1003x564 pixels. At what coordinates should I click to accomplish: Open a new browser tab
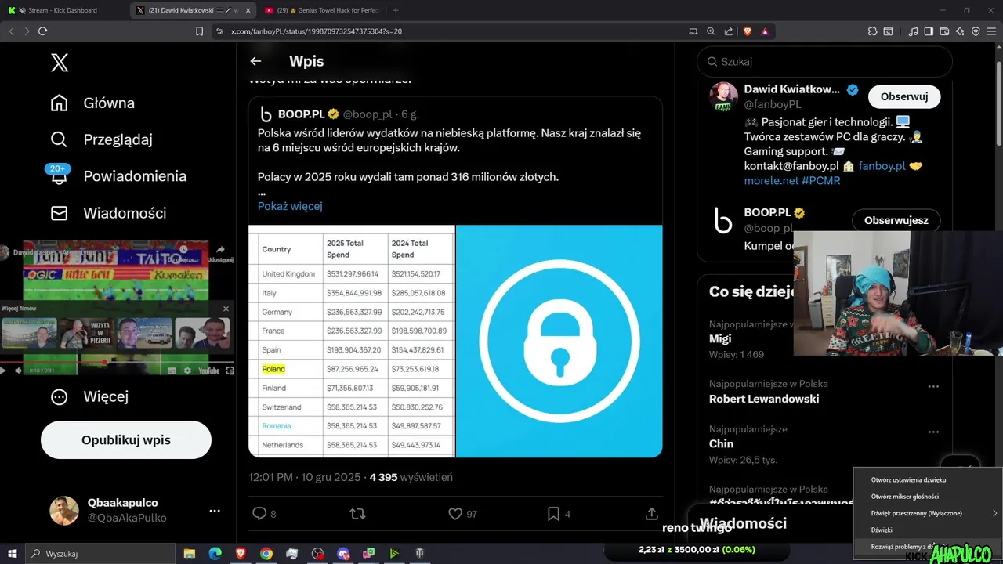click(396, 10)
